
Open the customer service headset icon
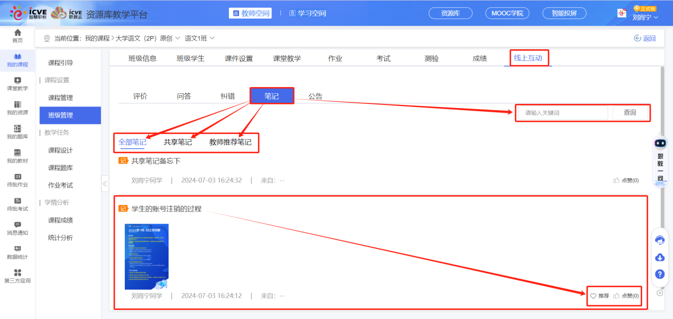pyautogui.click(x=659, y=240)
